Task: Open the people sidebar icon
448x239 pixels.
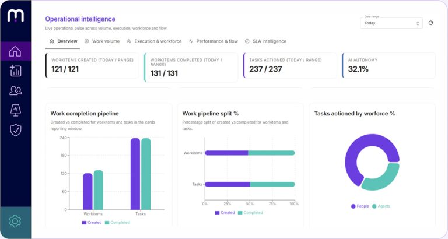Action: pyautogui.click(x=15, y=90)
